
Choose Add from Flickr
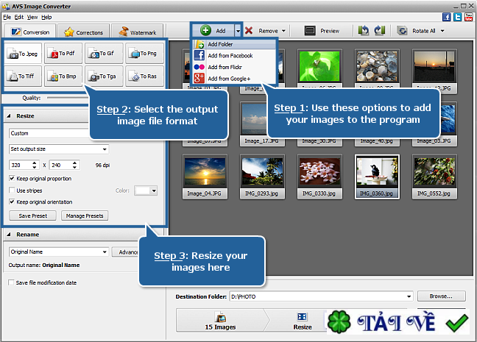pos(234,67)
